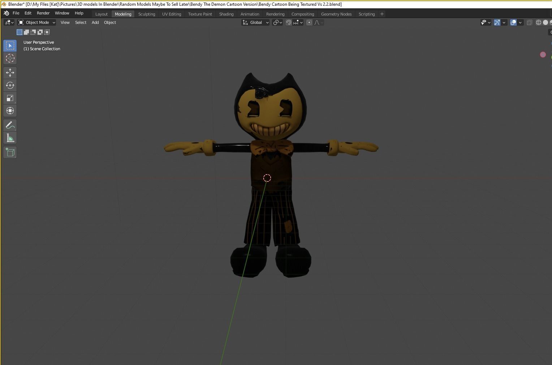Switch to the UV Editing workspace tab
Viewport: 552px width, 365px height.
[172, 14]
